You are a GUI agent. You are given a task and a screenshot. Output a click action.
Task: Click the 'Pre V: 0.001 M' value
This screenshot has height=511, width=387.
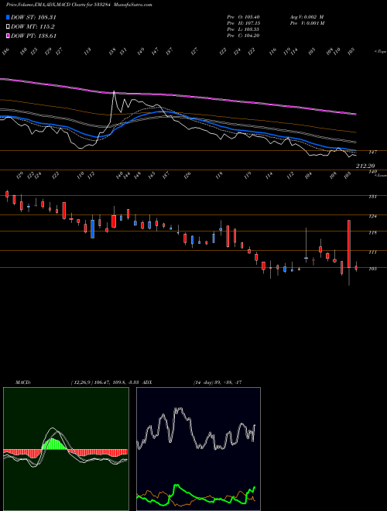307,23
